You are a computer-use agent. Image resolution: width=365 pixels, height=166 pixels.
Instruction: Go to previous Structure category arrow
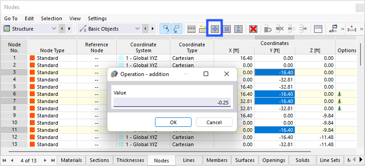click(x=62, y=29)
